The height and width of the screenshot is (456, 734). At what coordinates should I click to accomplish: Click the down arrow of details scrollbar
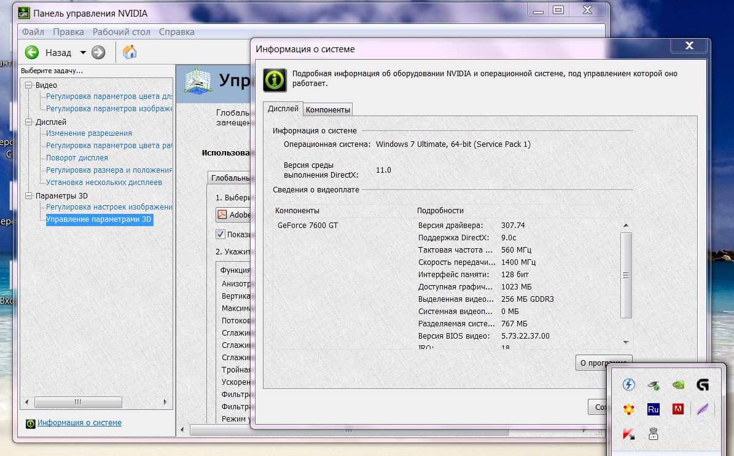[626, 342]
